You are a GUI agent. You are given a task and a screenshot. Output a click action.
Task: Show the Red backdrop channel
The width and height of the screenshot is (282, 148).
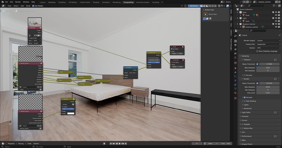pos(210,6)
